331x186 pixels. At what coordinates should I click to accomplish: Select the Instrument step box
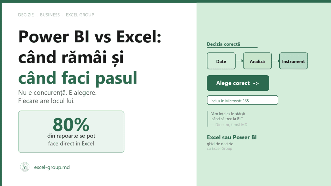click(294, 61)
